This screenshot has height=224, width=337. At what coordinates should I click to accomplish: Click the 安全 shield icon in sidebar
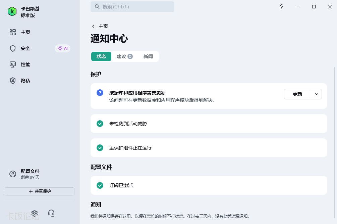(x=13, y=48)
